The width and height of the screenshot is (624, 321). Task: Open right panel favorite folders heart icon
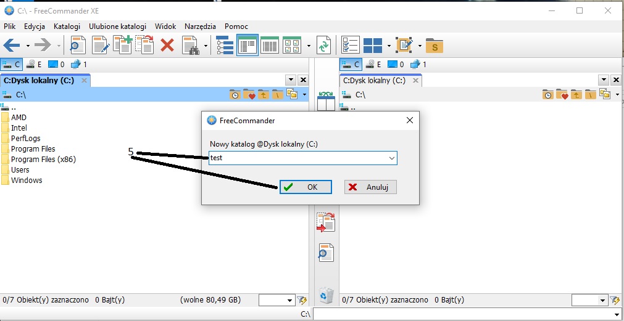(x=562, y=94)
